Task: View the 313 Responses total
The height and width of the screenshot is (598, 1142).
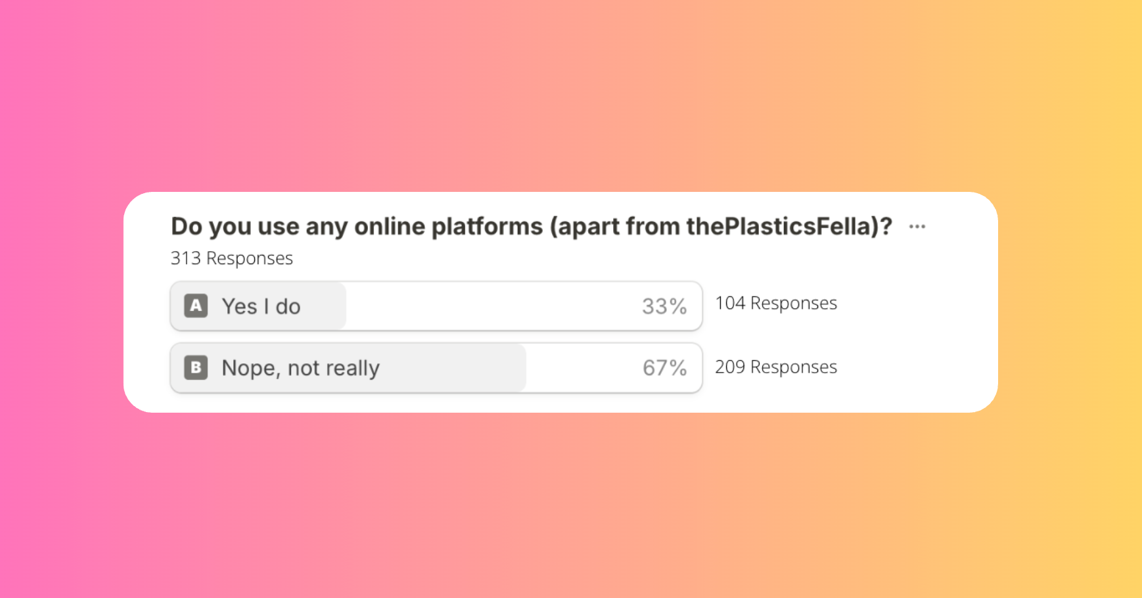Action: [x=232, y=258]
